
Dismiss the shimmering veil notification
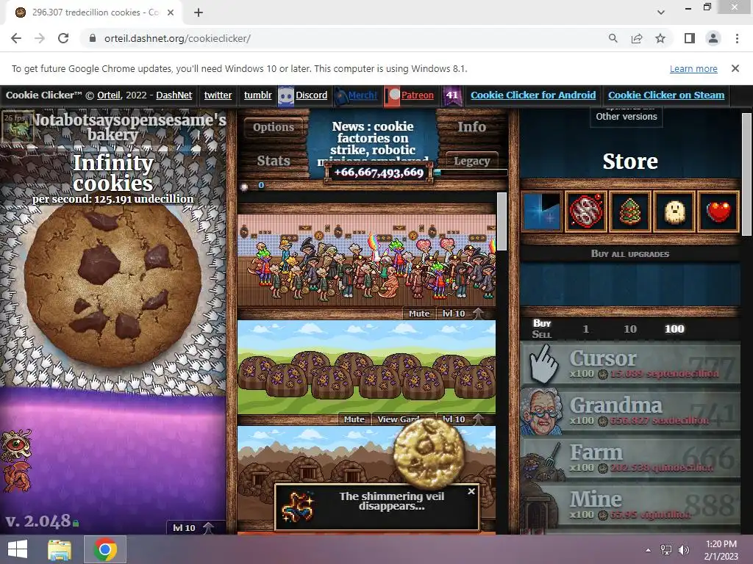[x=471, y=491]
